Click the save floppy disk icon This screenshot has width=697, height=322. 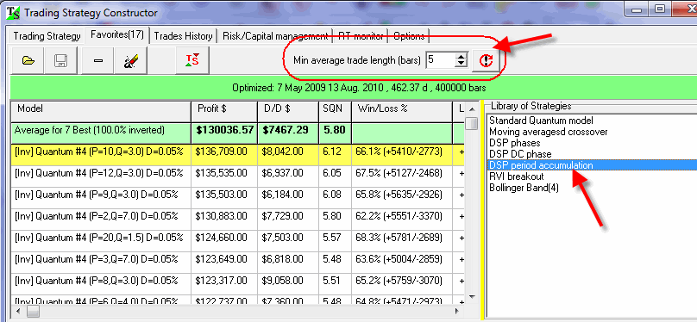pos(60,61)
